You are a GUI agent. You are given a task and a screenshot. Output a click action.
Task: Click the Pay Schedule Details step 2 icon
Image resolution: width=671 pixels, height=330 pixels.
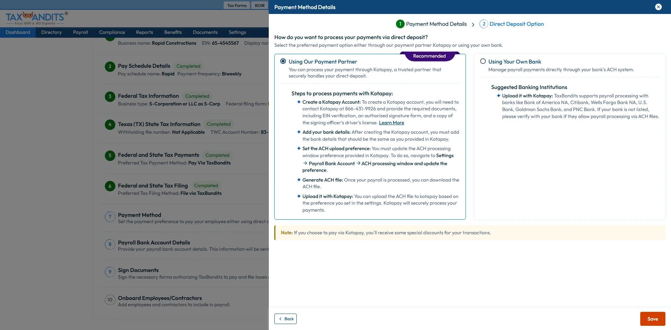click(x=110, y=66)
